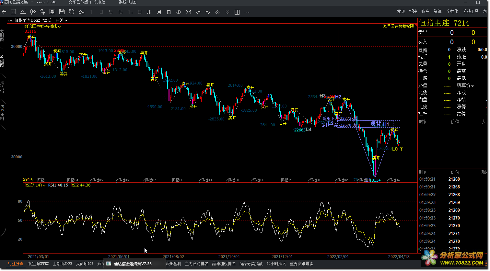Select the 郑州套利 bottom tab
Screen dimensions: 490x271
coord(173,264)
